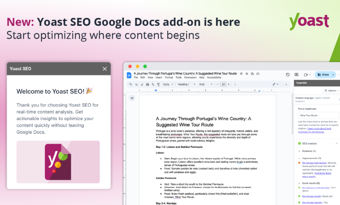Click the Analysis language text
340x205 pixels.
click(x=312, y=99)
